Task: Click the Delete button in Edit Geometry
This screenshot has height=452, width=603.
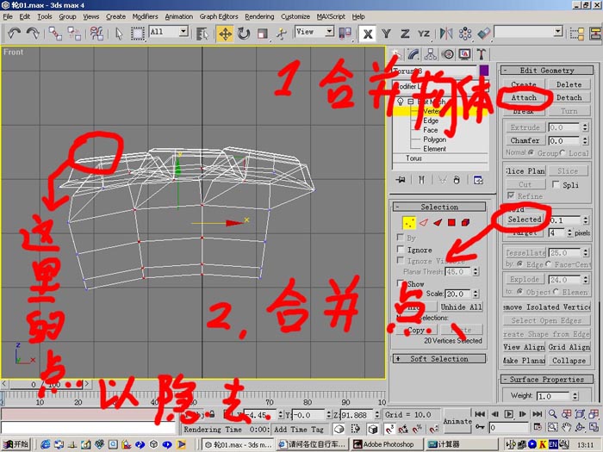Action: coord(569,84)
